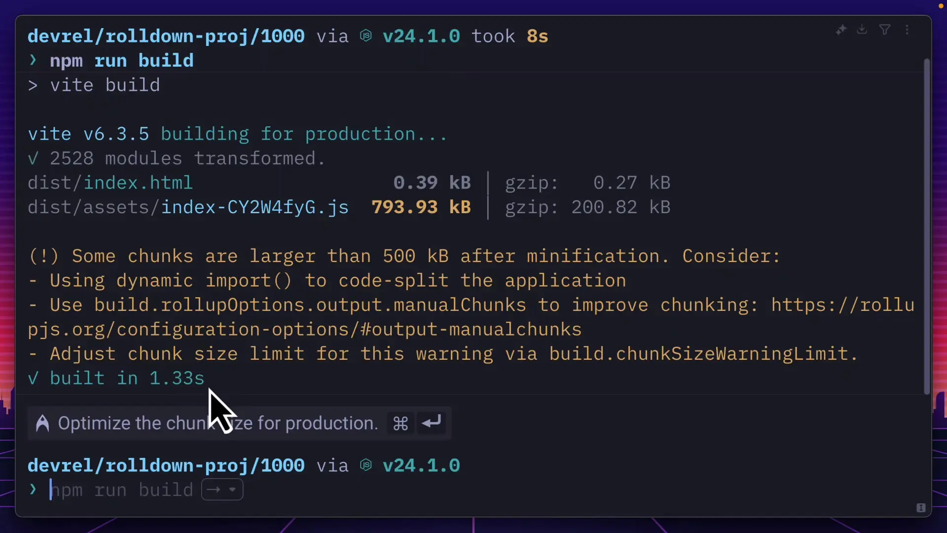Viewport: 947px width, 533px height.
Task: Click the 'npm run build' command text
Action: [x=122, y=61]
